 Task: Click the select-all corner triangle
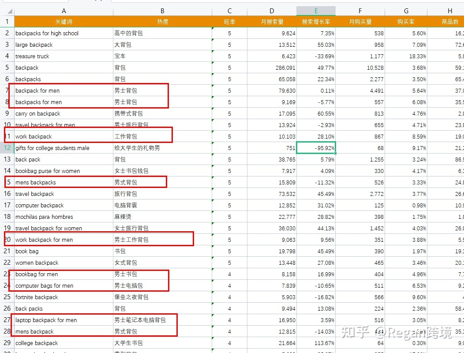point(7,11)
